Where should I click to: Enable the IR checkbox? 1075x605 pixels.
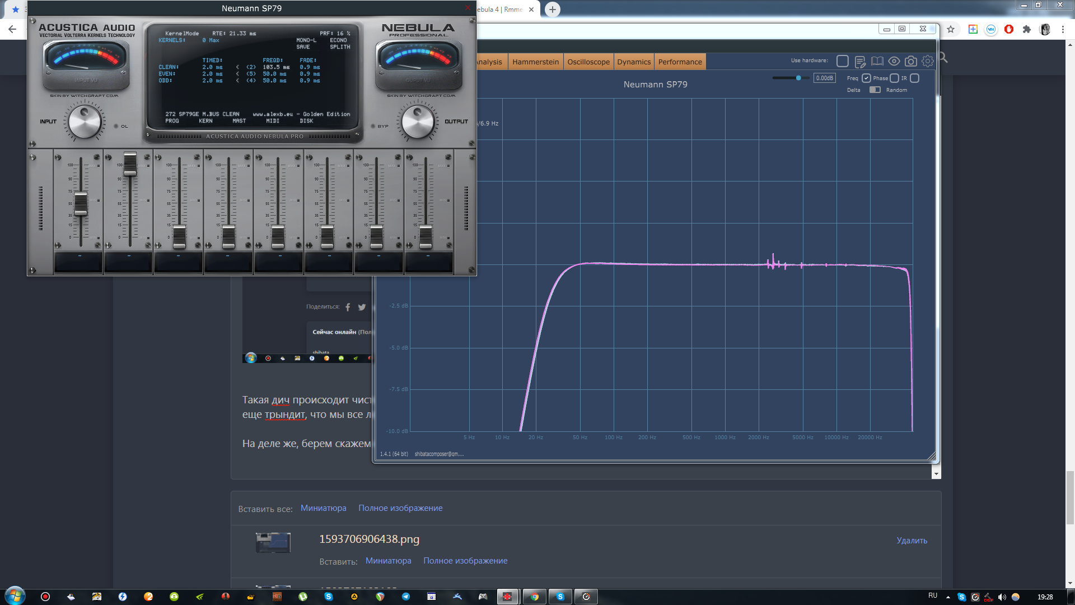pos(915,78)
